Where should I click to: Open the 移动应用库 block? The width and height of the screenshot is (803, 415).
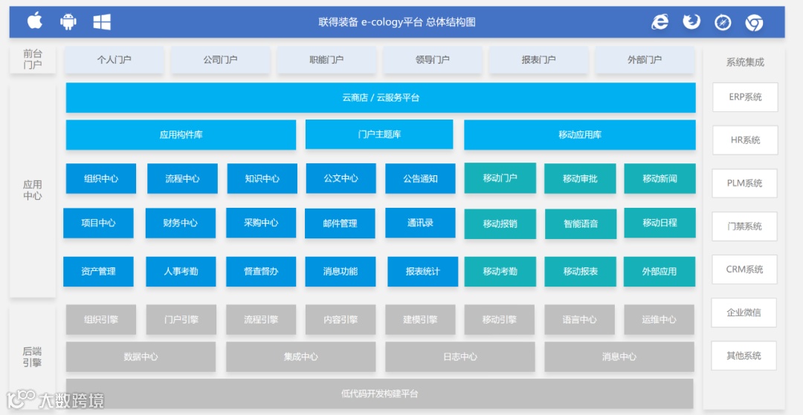coord(580,135)
